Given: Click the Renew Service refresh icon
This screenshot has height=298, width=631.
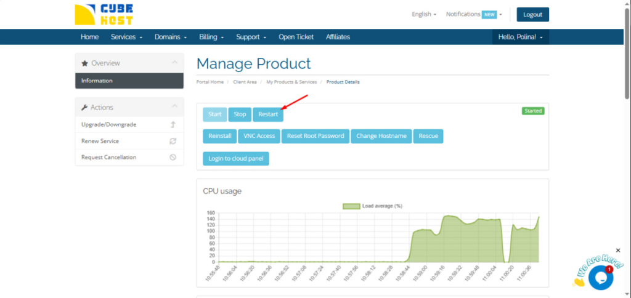Looking at the screenshot, I should [173, 141].
